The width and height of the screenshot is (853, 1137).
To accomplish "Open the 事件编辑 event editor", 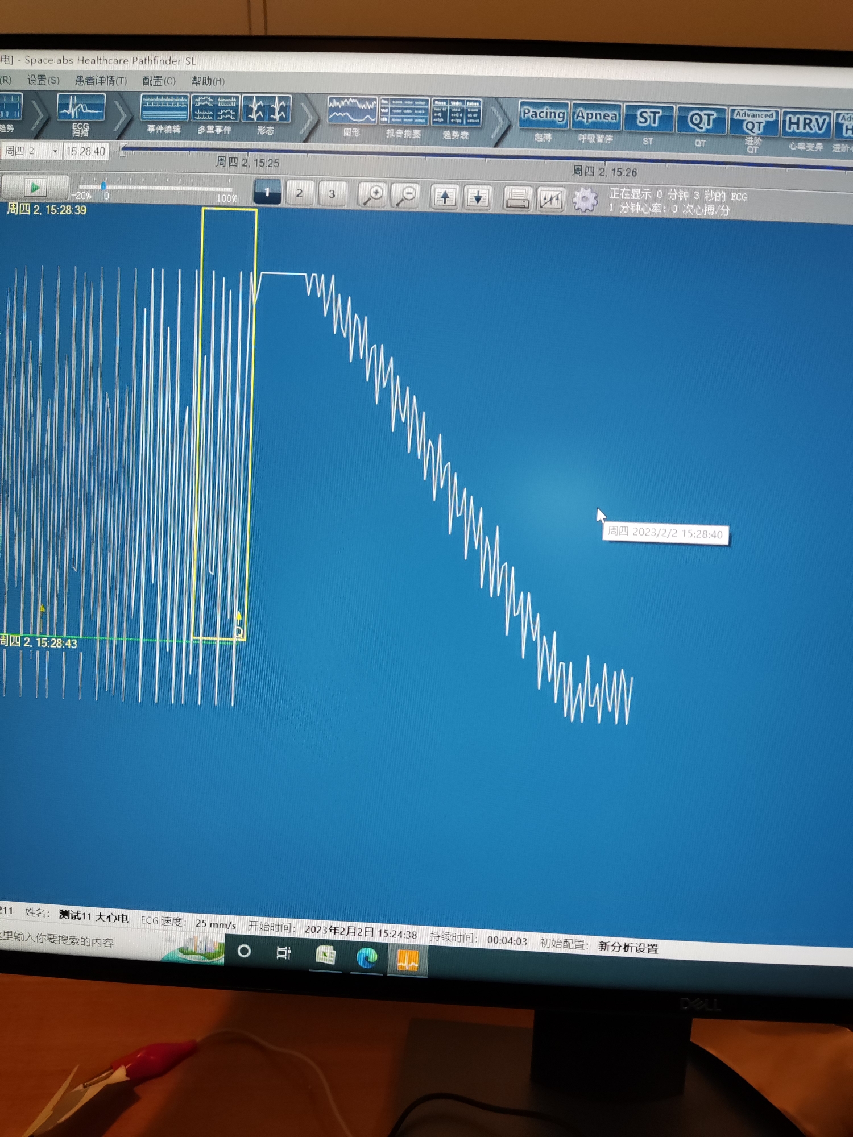I will pos(164,115).
